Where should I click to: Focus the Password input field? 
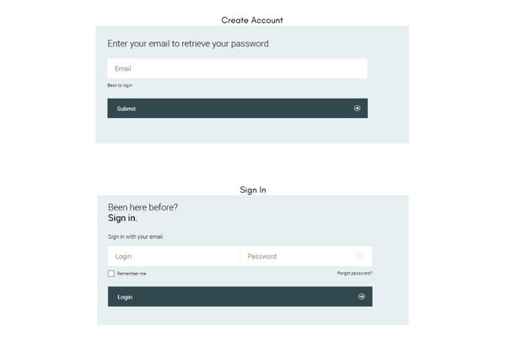(295, 256)
